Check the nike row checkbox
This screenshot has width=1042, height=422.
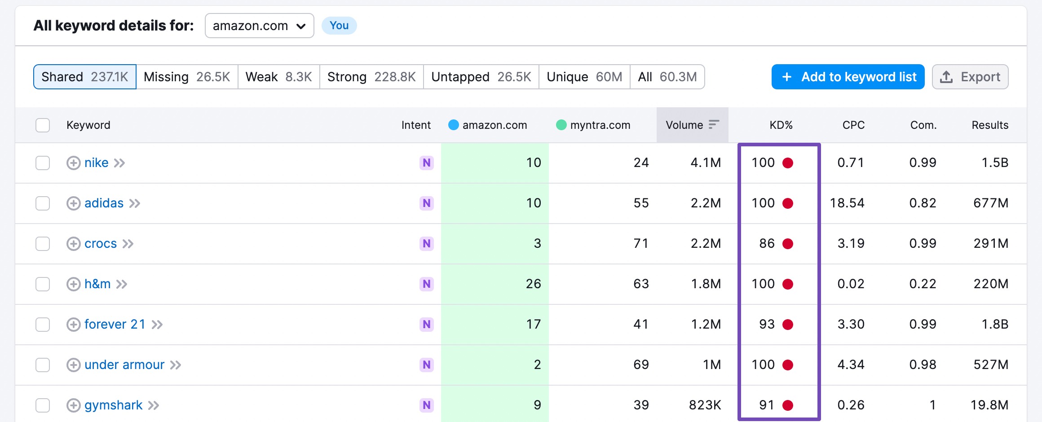[43, 163]
